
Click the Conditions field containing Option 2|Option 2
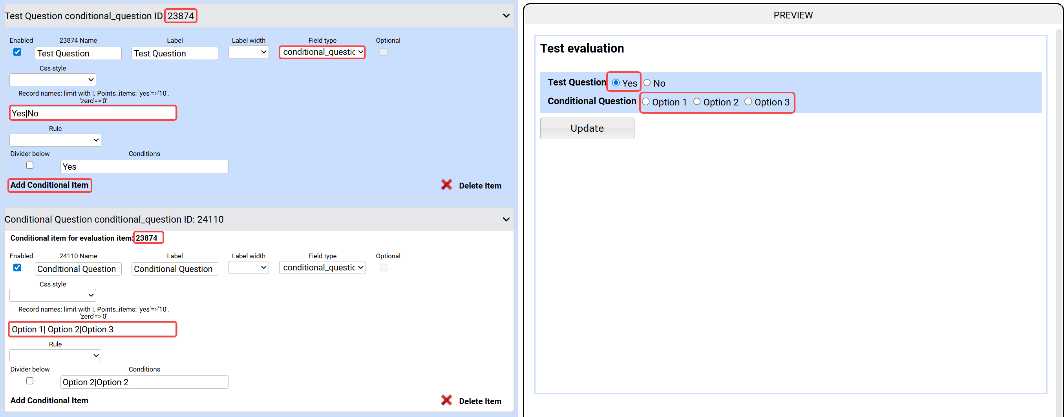coord(144,383)
